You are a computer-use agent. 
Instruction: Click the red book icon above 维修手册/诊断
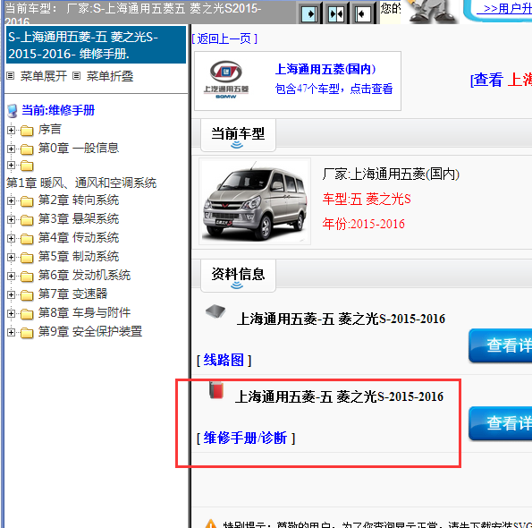click(216, 390)
